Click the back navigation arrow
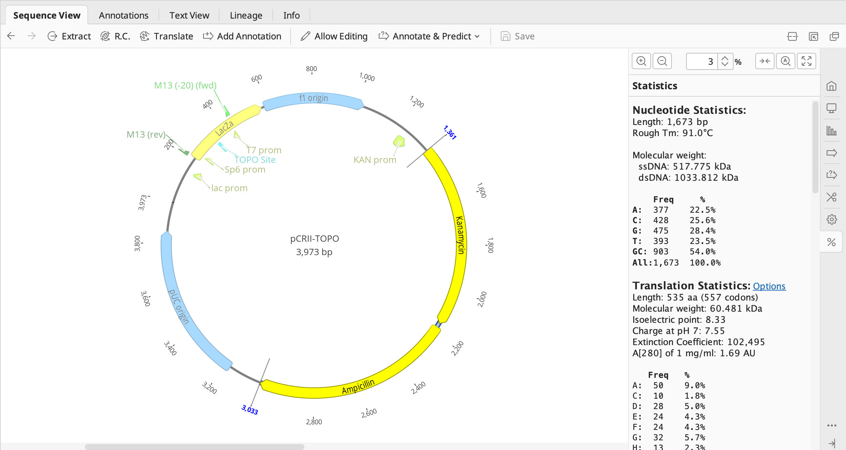 coord(11,36)
